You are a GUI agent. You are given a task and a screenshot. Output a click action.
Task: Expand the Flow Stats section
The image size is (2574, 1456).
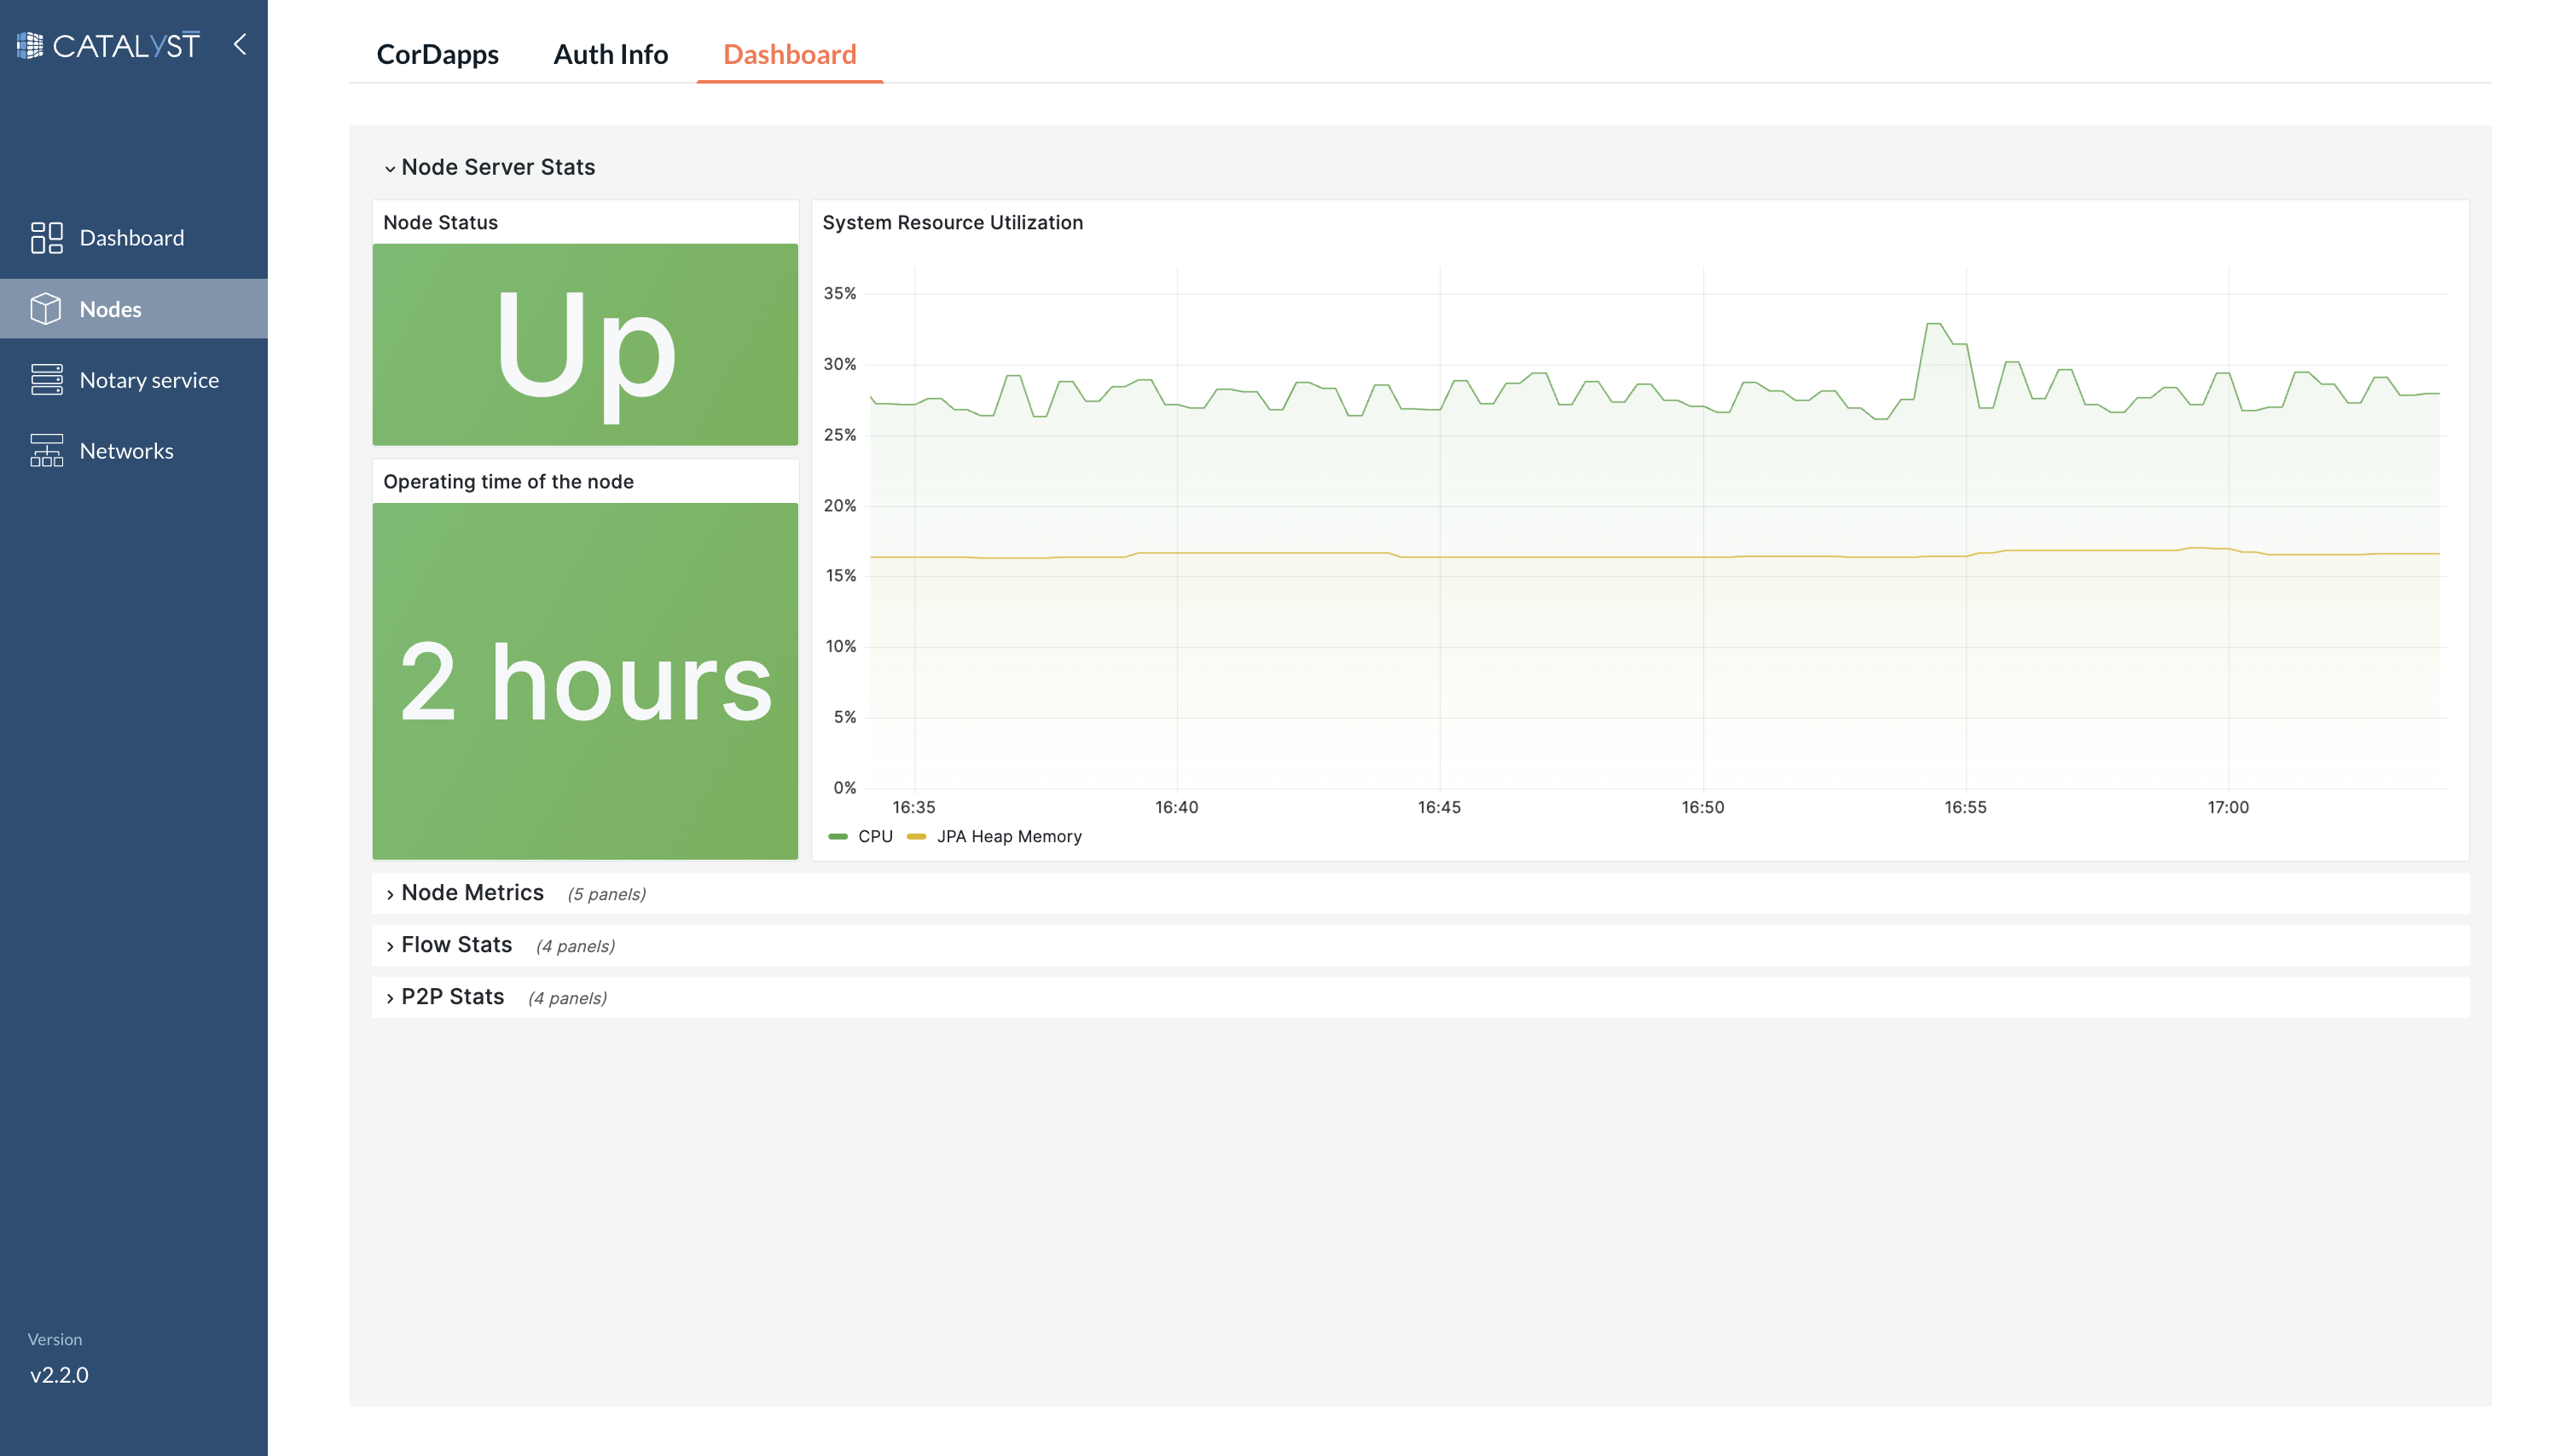click(x=456, y=945)
